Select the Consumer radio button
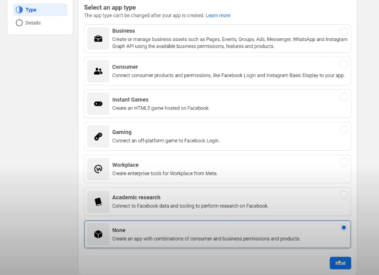The height and width of the screenshot is (275, 379). tap(344, 64)
